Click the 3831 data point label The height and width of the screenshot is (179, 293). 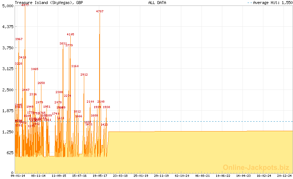63,43
